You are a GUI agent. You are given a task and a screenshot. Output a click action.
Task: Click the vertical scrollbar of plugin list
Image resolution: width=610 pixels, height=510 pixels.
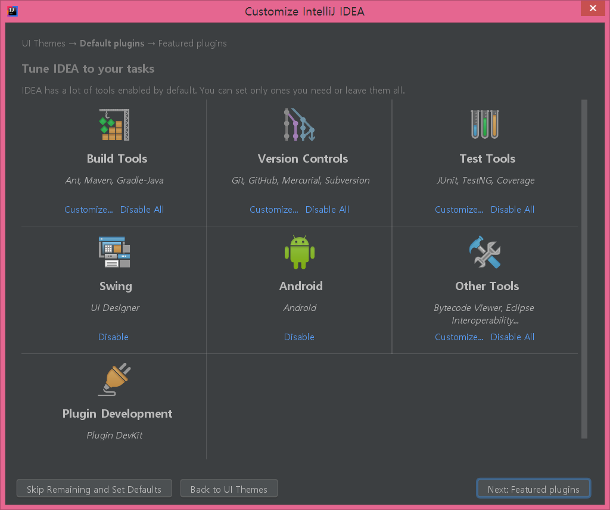click(x=584, y=269)
